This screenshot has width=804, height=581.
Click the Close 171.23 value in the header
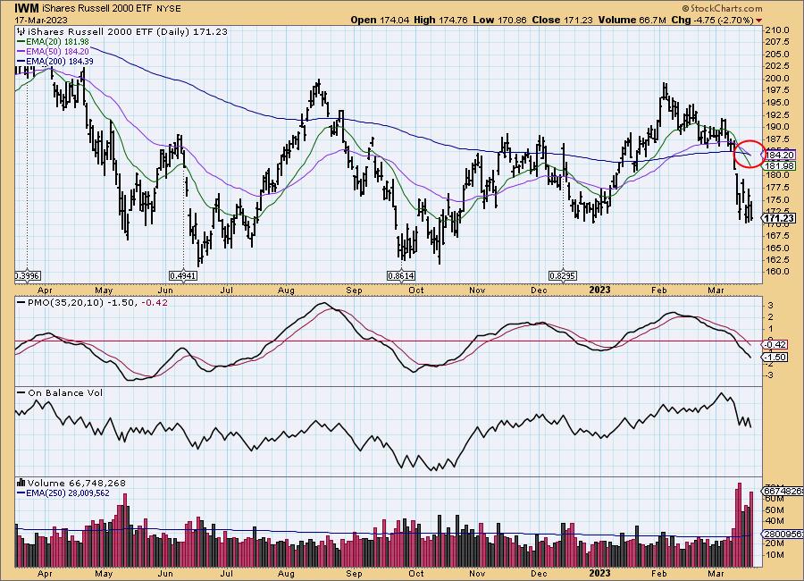tap(562, 20)
